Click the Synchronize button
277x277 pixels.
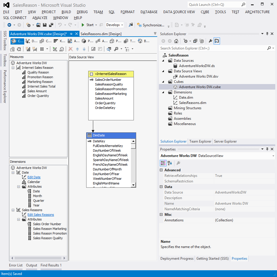[151, 25]
